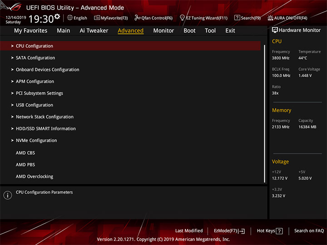
Task: Expand CPU Configuration arrow
Action: point(12,46)
